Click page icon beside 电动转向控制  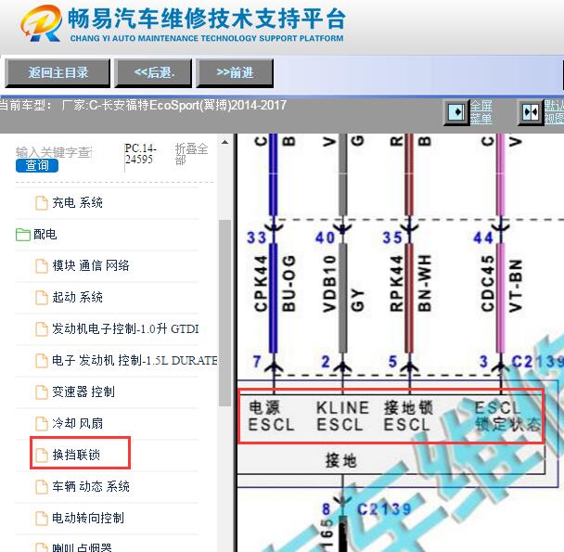click(42, 519)
